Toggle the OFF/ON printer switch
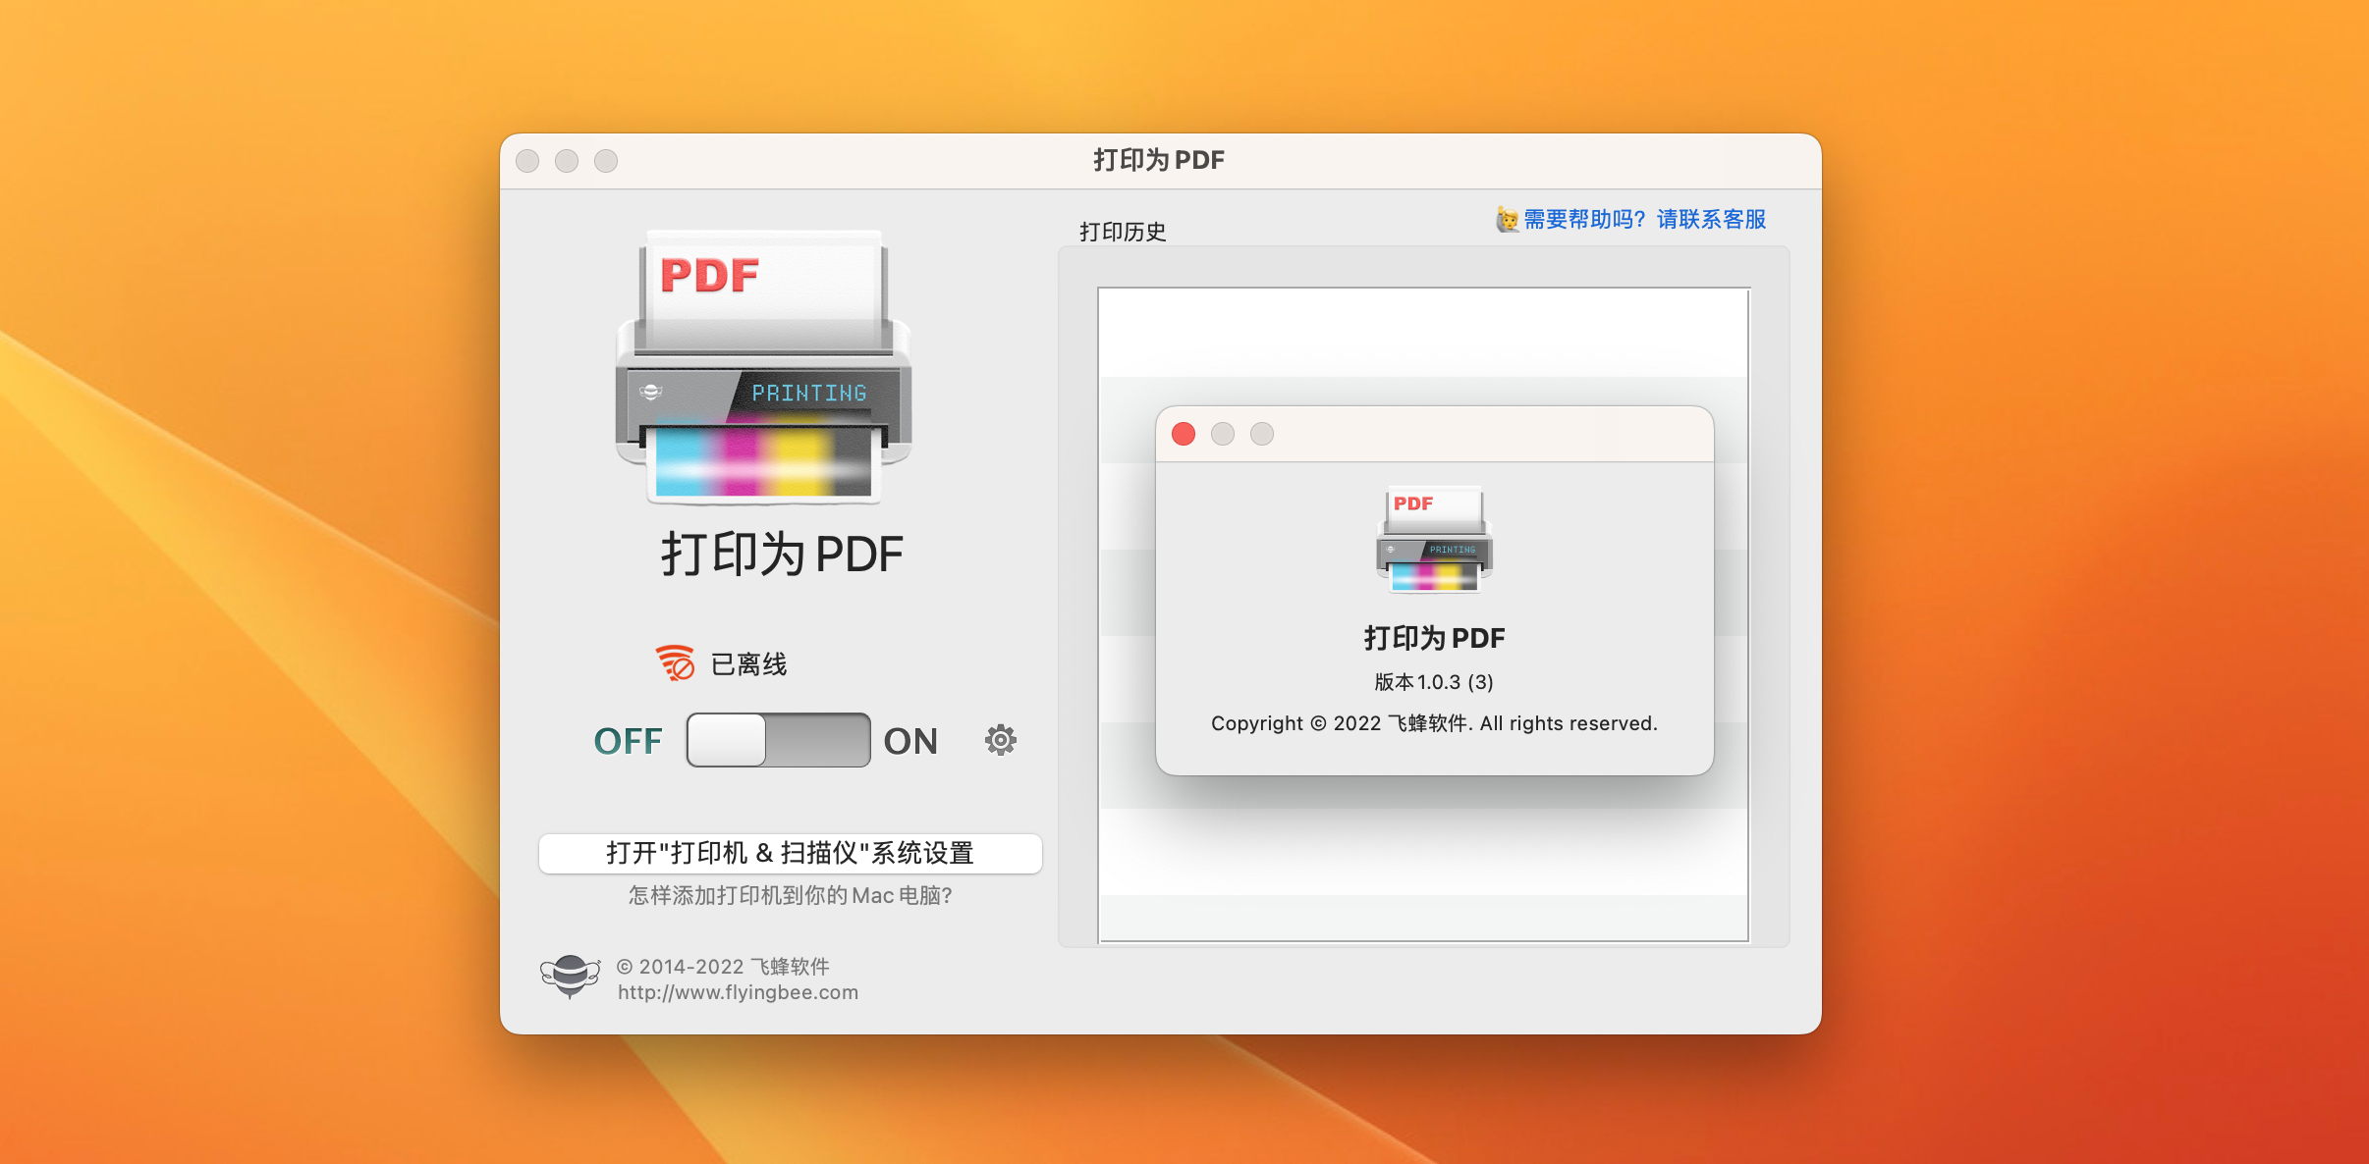The image size is (2369, 1164). (778, 740)
